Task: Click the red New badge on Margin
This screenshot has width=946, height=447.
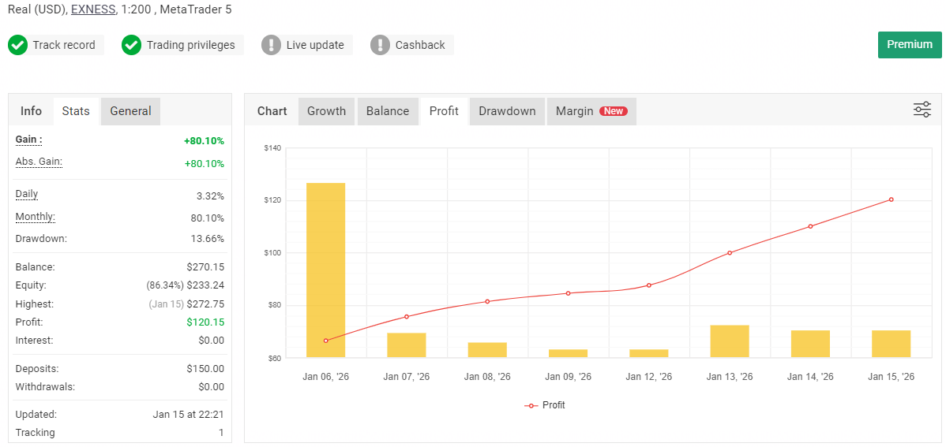Action: pos(614,111)
